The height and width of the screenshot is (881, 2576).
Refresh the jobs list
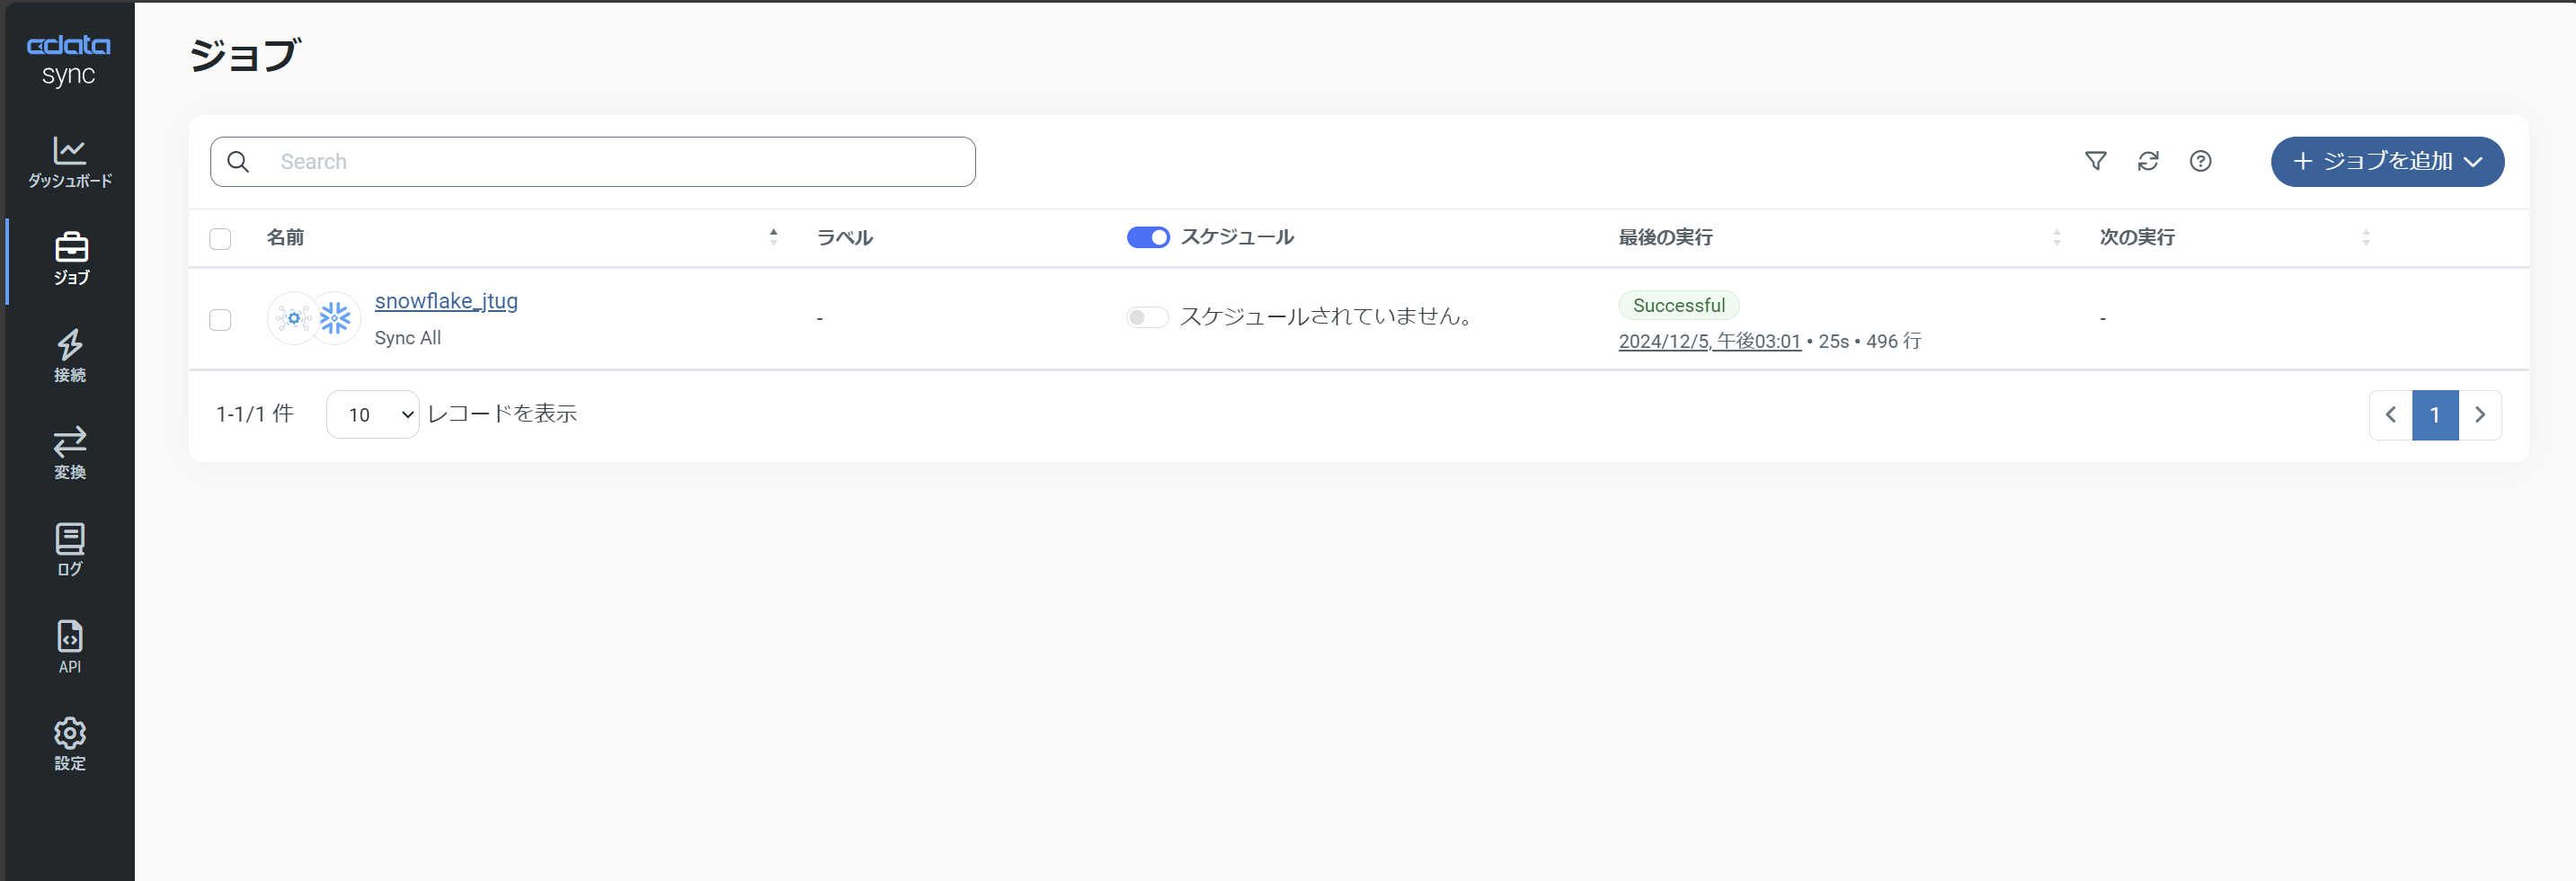coord(2147,161)
